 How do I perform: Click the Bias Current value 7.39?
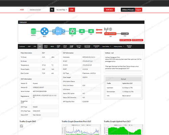43,73
